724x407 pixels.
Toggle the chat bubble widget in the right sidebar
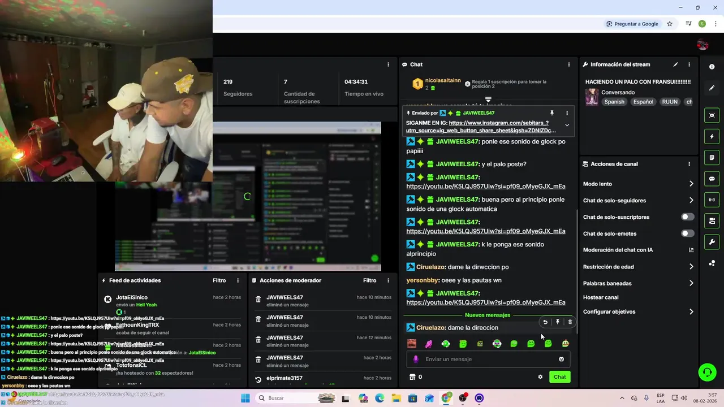[712, 179]
